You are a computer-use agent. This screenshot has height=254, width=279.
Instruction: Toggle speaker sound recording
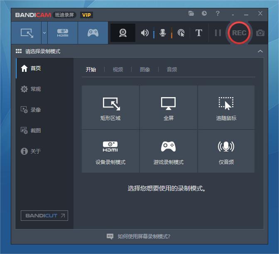click(144, 33)
